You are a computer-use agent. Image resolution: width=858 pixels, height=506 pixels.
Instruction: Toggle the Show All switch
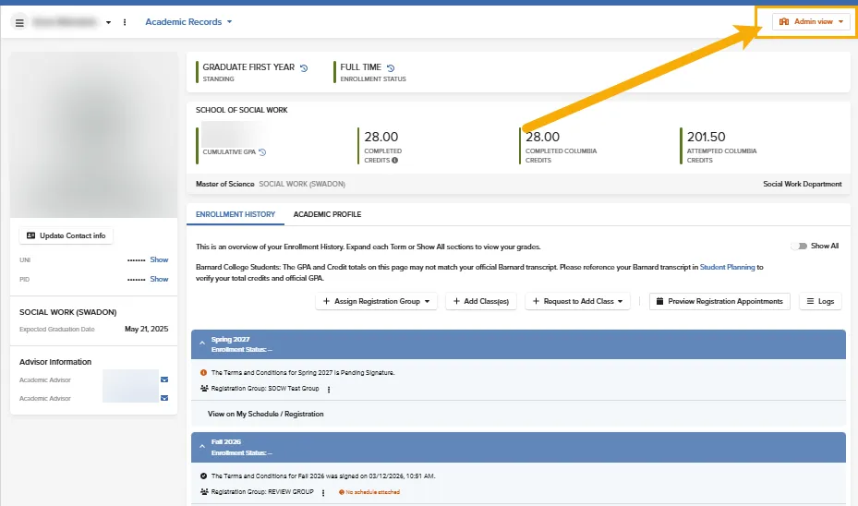tap(800, 247)
